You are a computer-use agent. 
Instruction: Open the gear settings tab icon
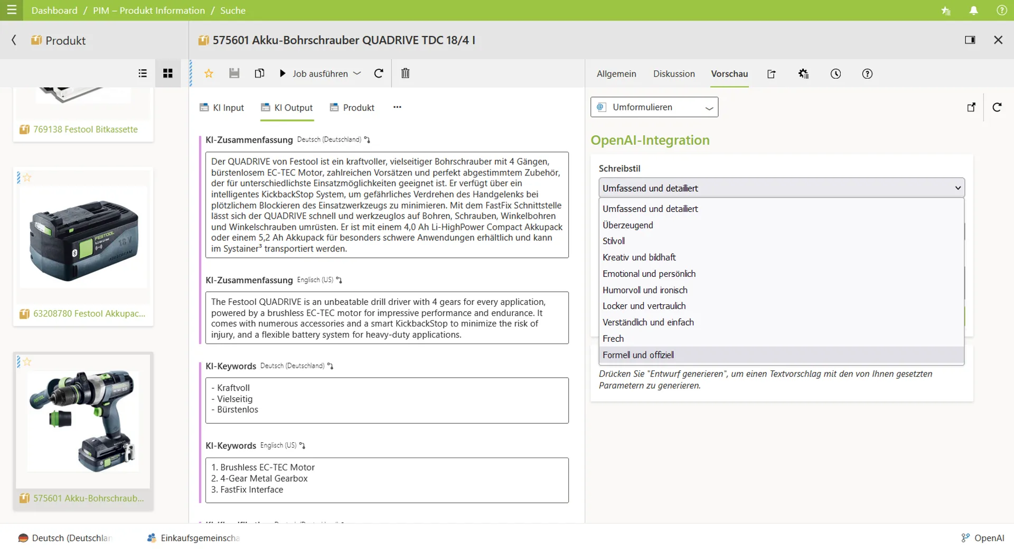[x=803, y=74]
